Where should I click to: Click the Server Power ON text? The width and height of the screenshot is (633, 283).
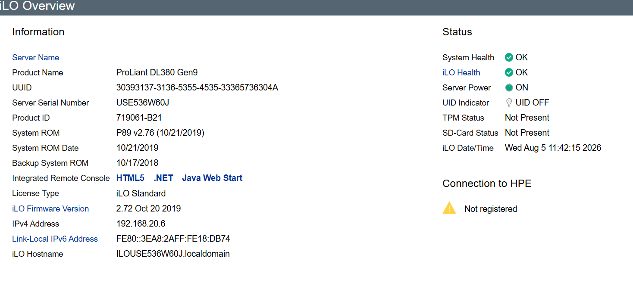click(522, 87)
